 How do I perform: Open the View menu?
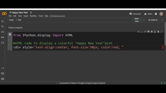point(20,16)
